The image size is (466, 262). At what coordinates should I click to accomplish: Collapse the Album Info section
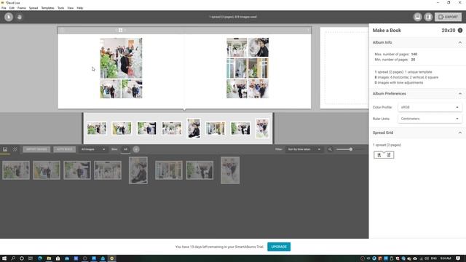[x=460, y=42]
